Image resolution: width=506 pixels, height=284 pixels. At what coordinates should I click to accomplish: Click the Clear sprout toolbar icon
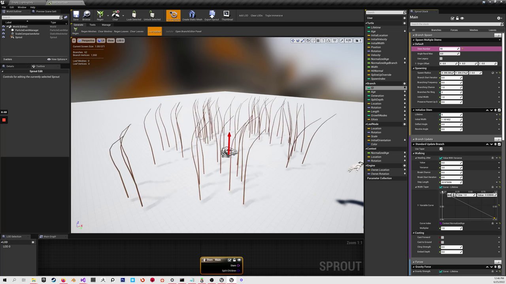coord(115,15)
